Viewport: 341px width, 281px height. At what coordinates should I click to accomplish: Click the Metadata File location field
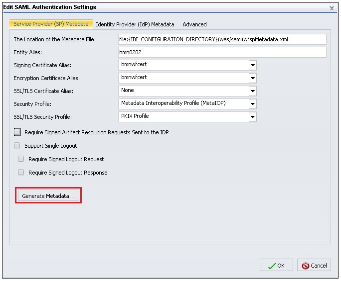pos(222,39)
